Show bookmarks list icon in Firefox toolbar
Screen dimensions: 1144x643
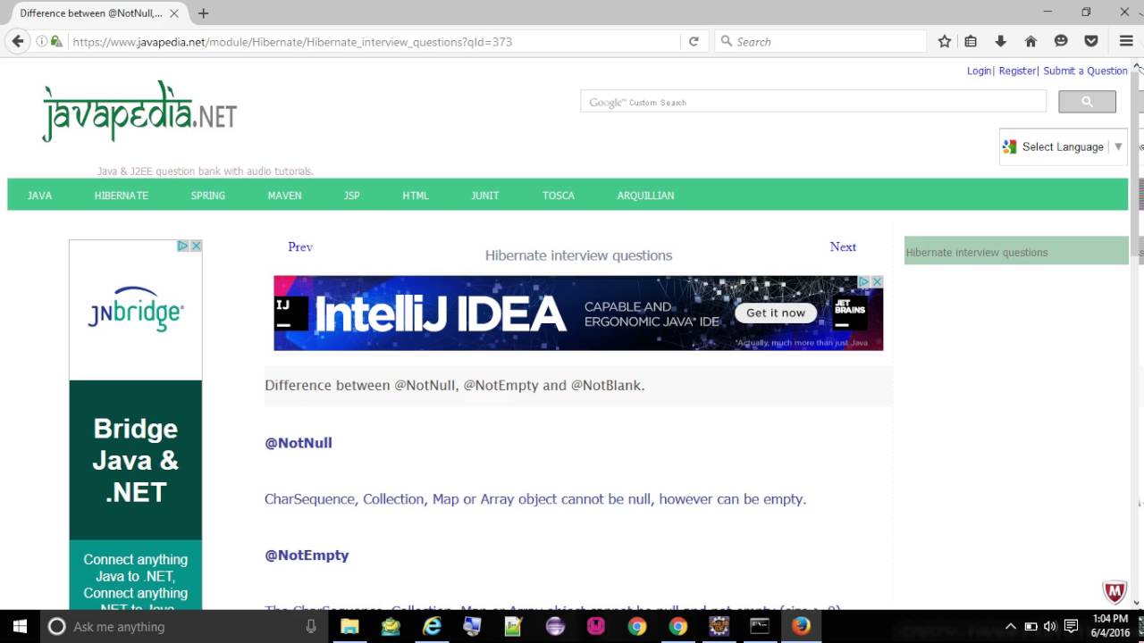(x=971, y=41)
